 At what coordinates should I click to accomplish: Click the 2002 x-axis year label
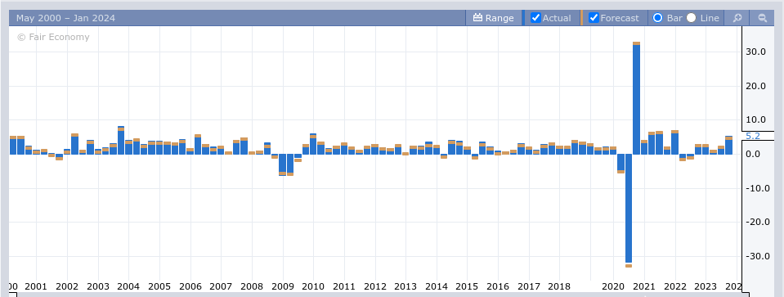66,287
